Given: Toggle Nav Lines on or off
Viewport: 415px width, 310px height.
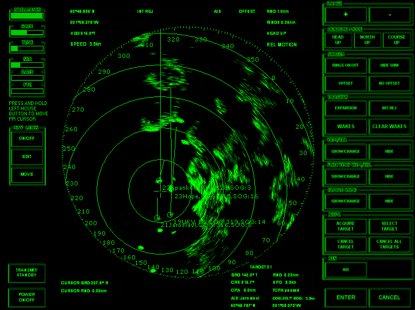Looking at the screenshot, I should click(x=27, y=138).
